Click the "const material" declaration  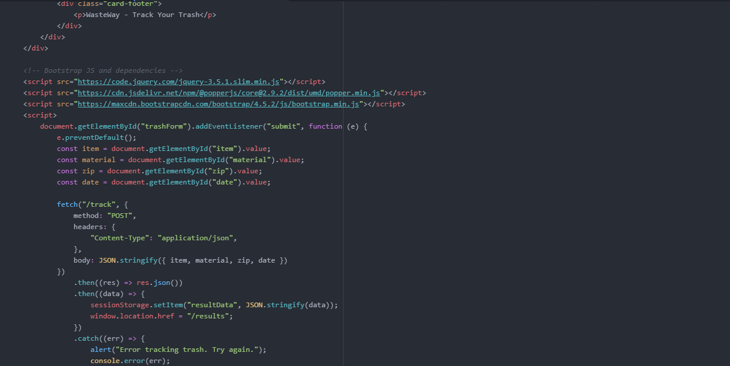pos(86,160)
